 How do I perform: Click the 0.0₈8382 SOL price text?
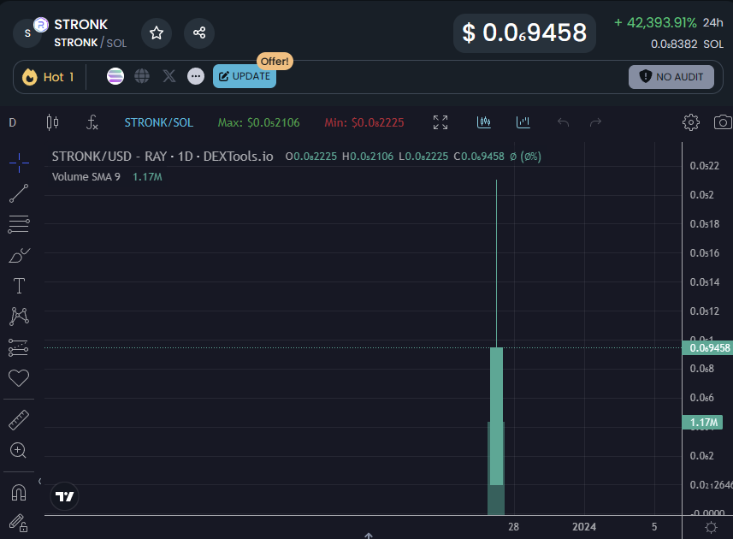687,44
